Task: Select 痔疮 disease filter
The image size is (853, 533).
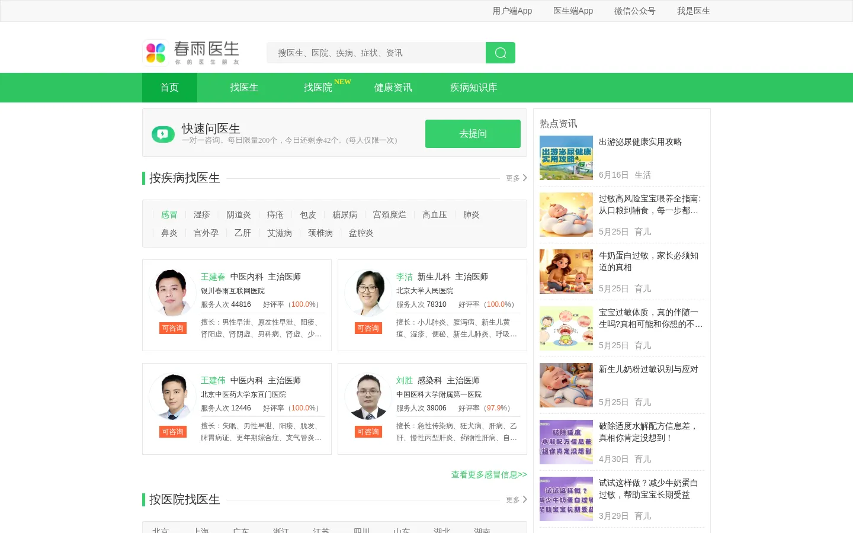Action: [x=275, y=214]
